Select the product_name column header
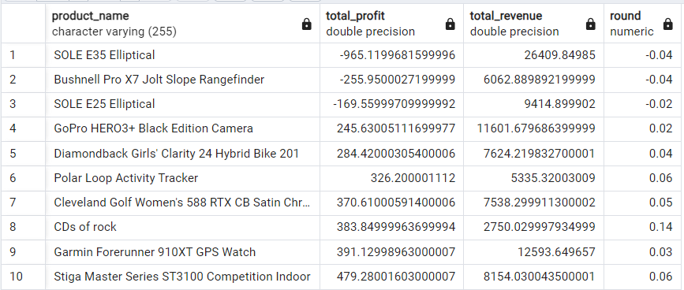 182,24
